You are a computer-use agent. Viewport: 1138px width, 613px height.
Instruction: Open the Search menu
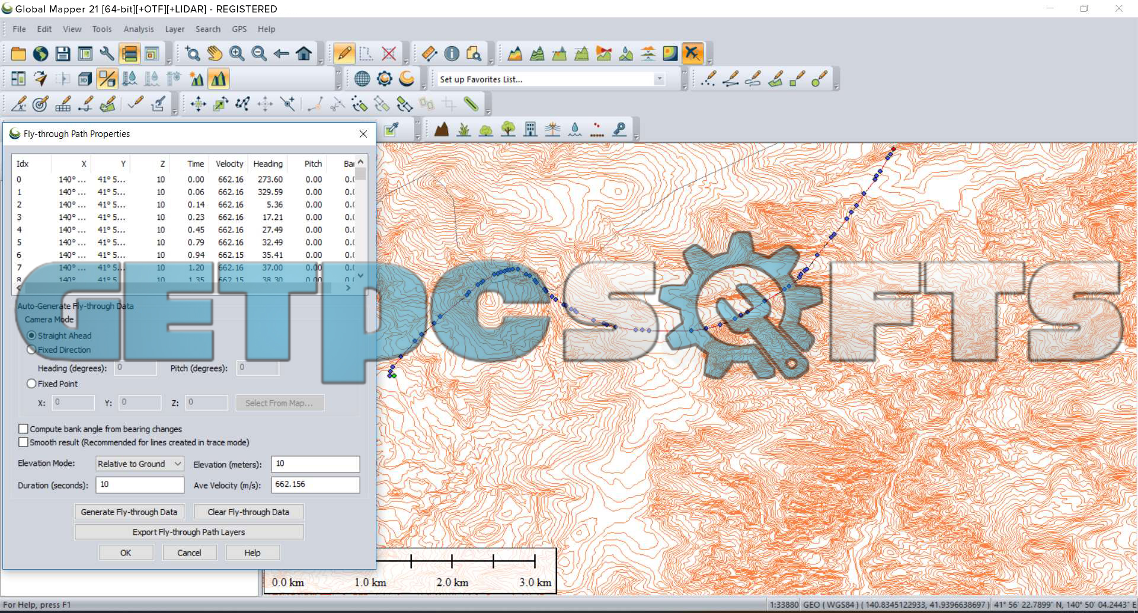coord(207,29)
